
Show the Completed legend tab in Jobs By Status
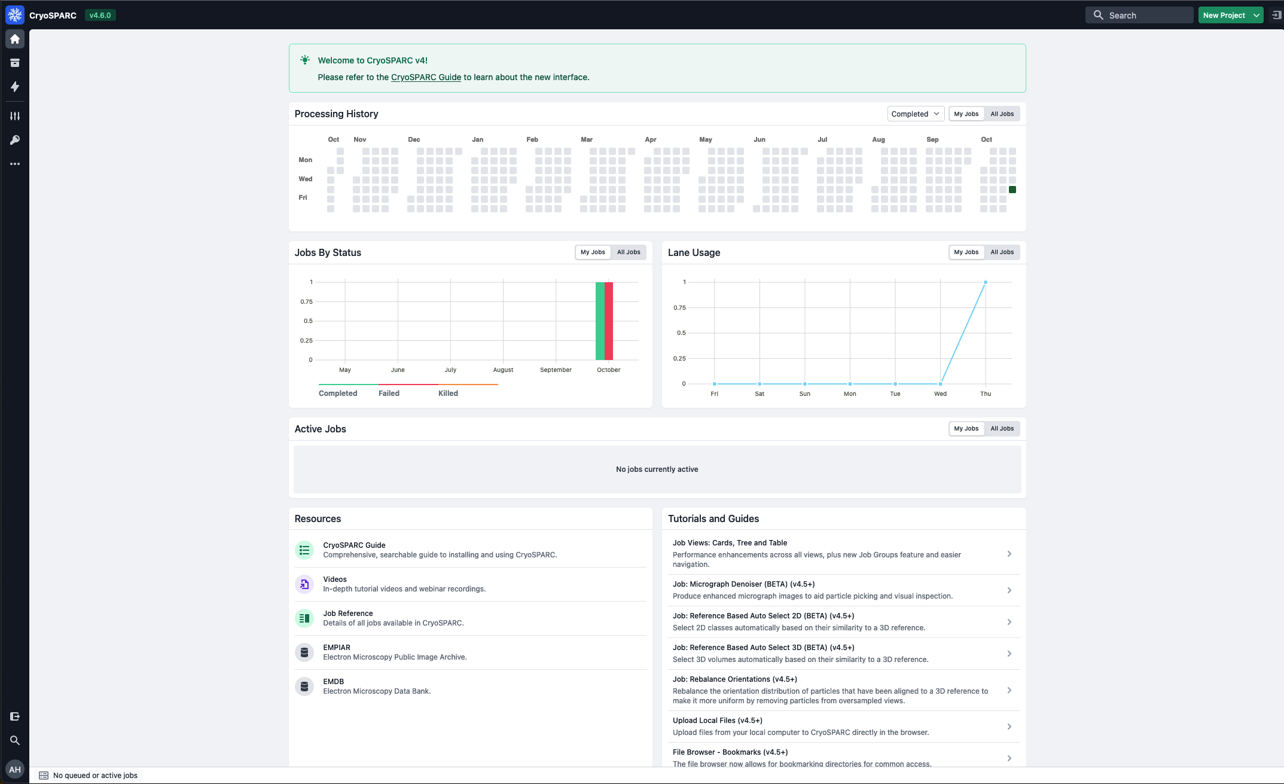338,393
